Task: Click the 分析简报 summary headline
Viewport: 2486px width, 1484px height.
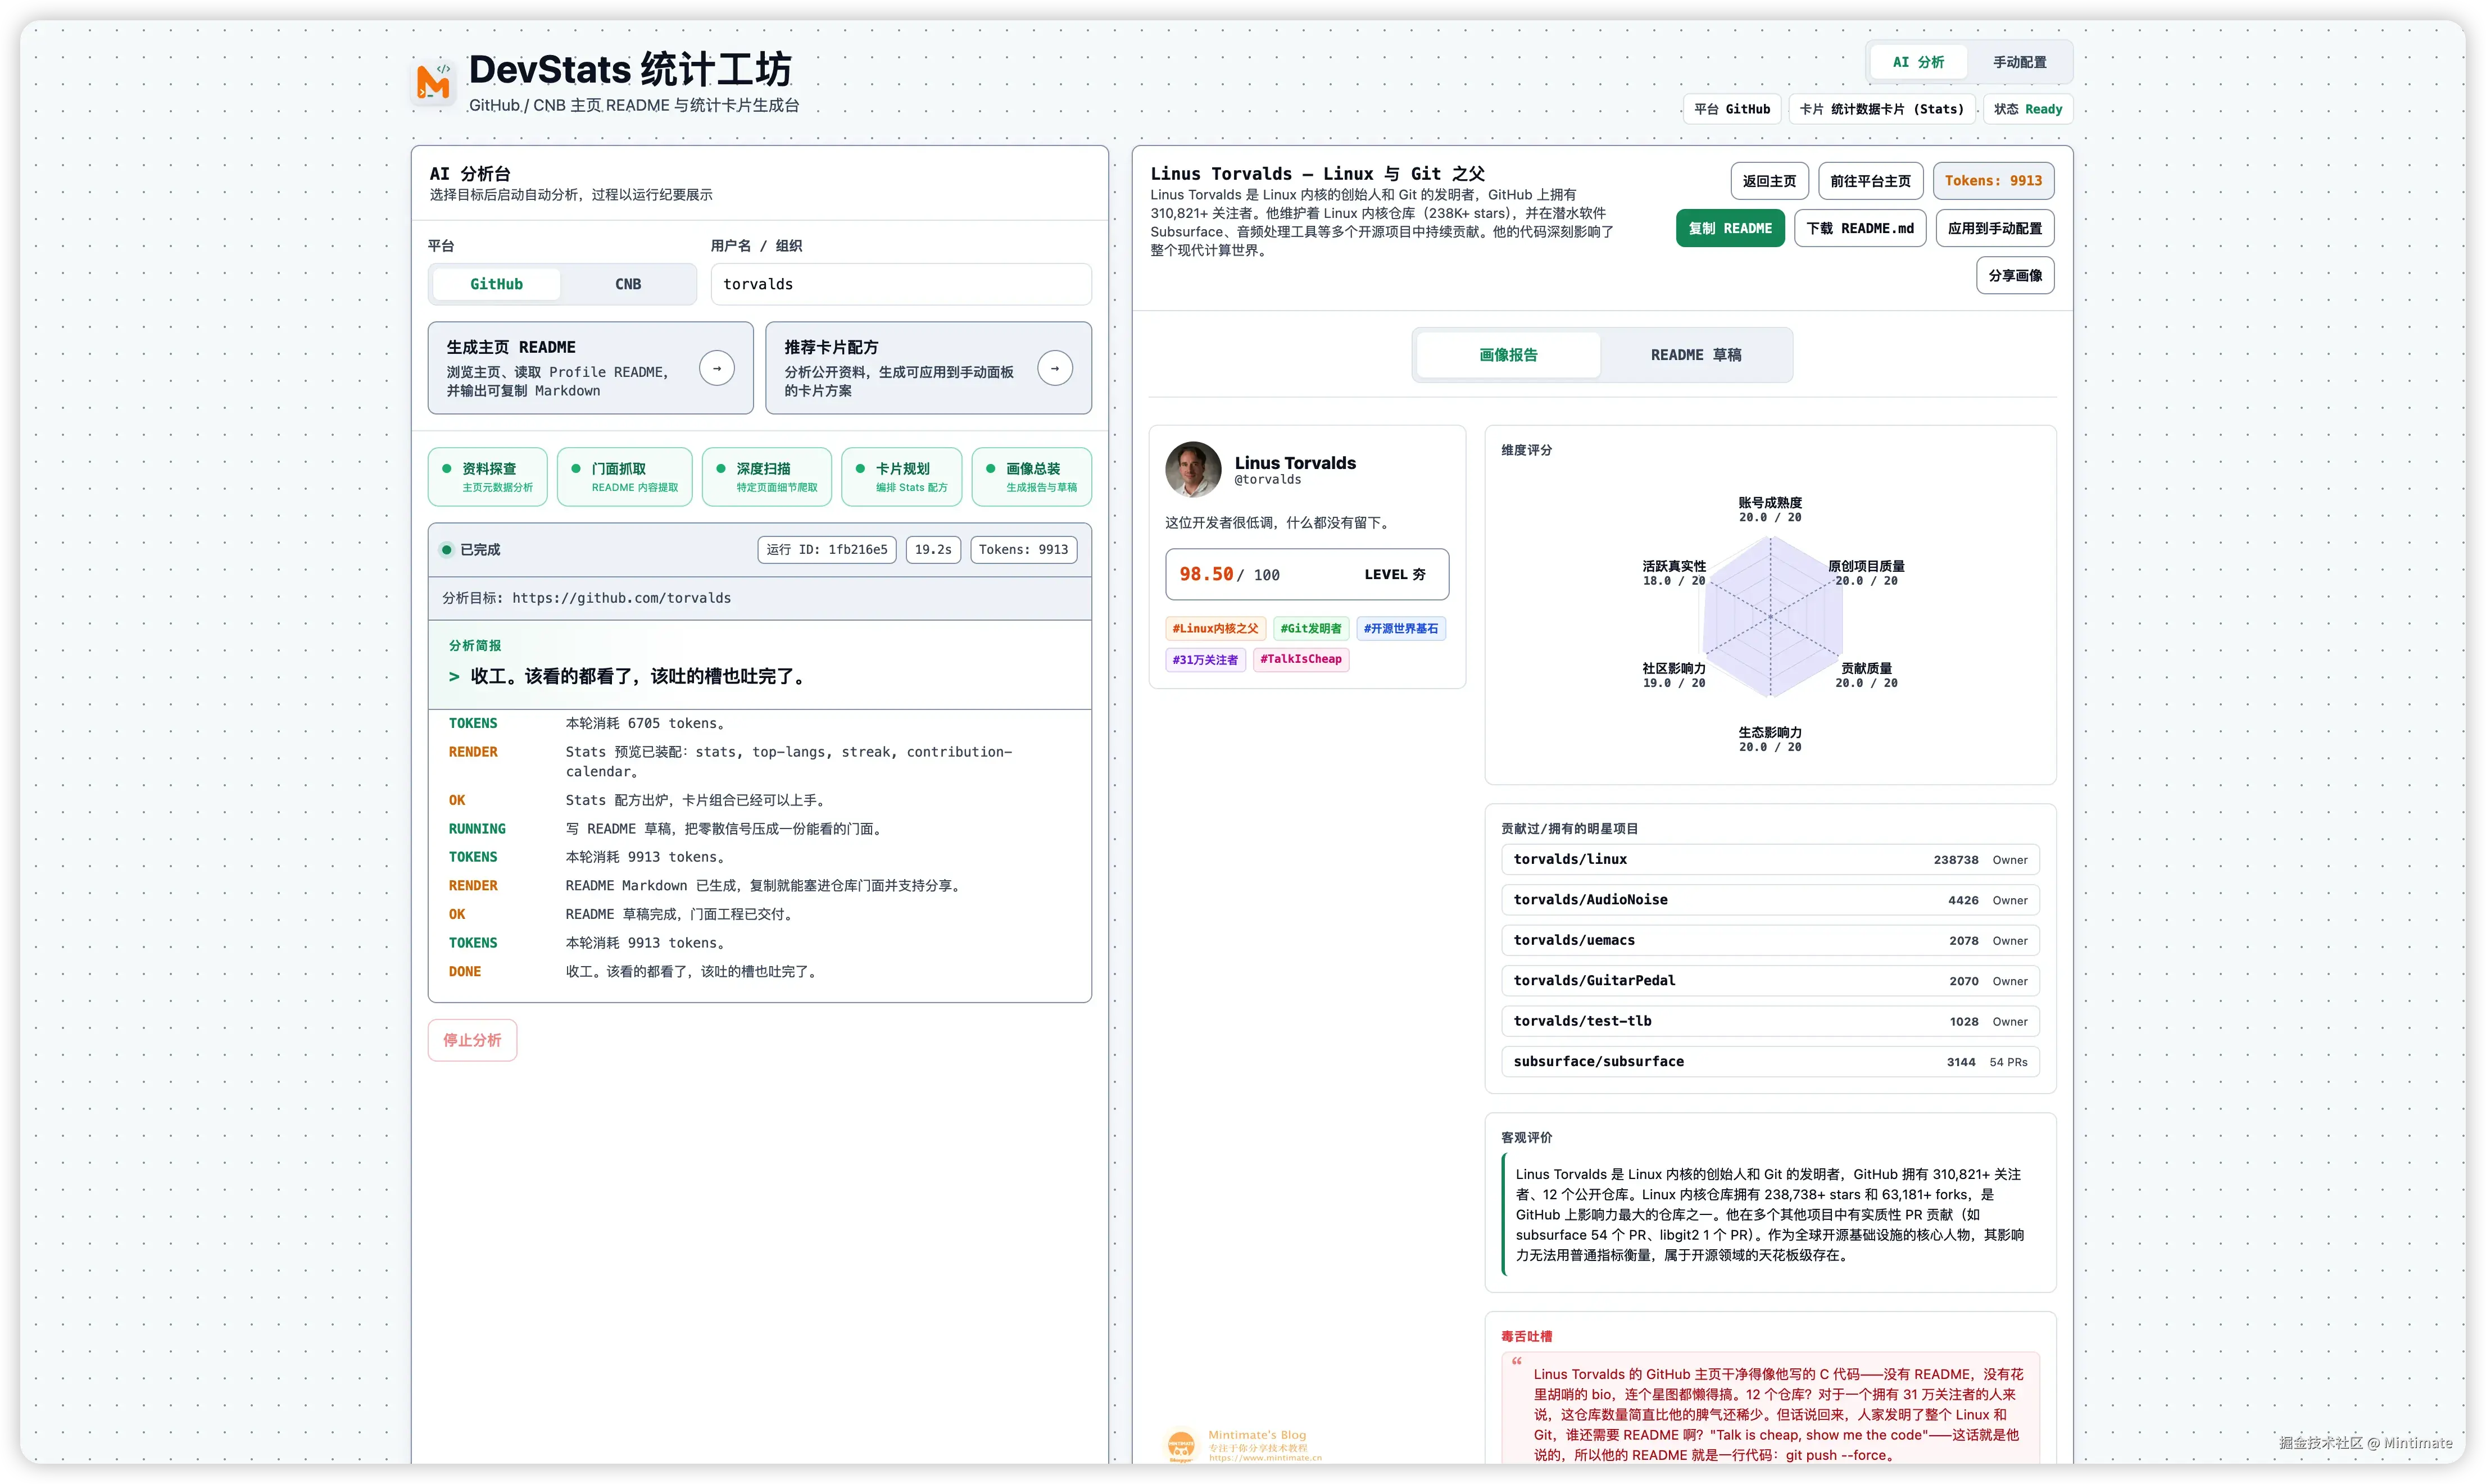Action: coord(637,676)
